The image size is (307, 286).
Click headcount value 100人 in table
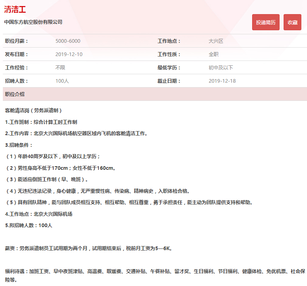coord(62,81)
